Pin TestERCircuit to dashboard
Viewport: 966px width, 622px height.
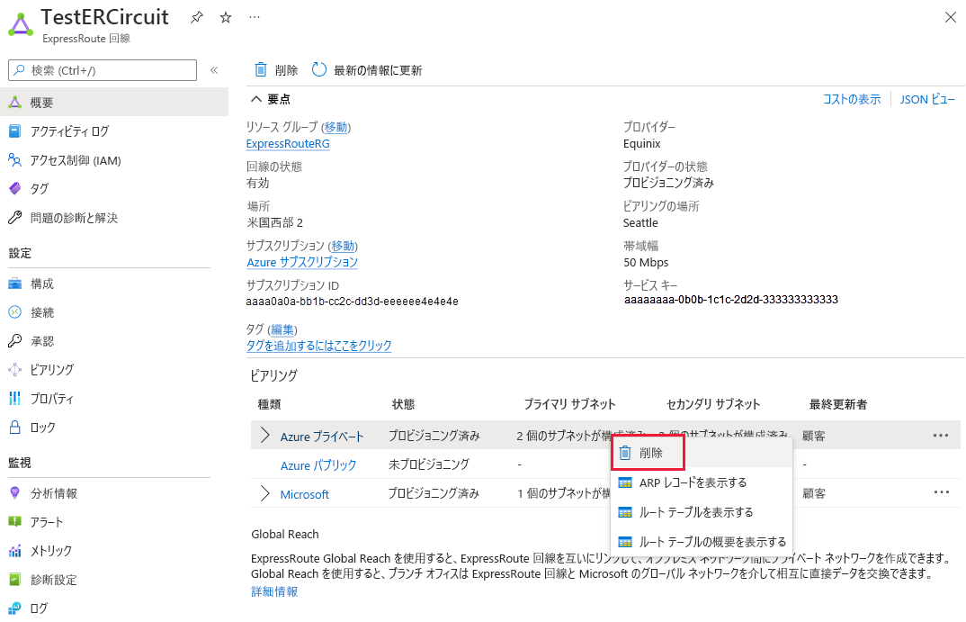196,17
